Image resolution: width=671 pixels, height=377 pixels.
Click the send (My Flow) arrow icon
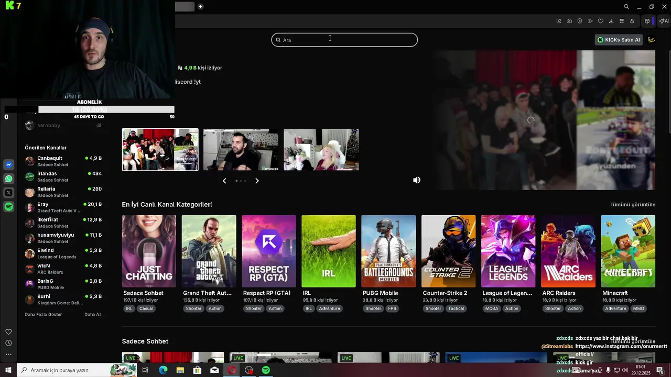point(590,21)
